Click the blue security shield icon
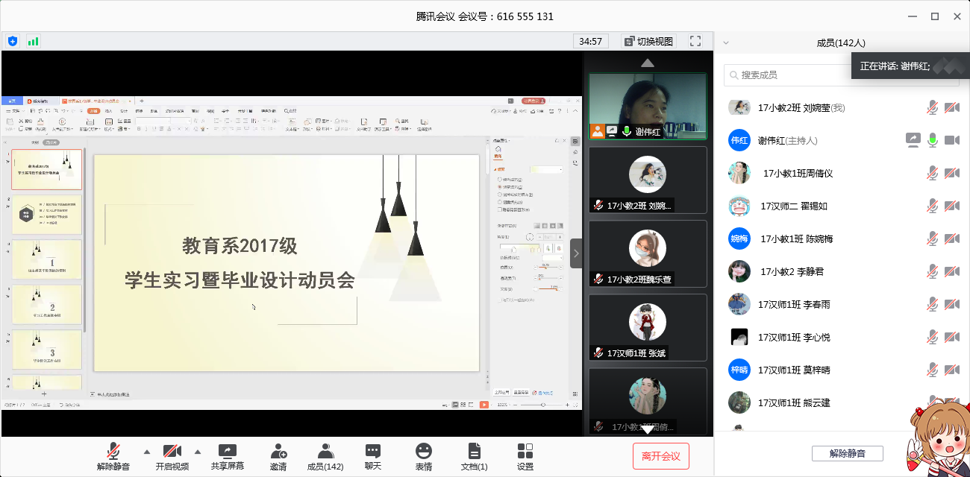This screenshot has width=970, height=477. (x=13, y=41)
